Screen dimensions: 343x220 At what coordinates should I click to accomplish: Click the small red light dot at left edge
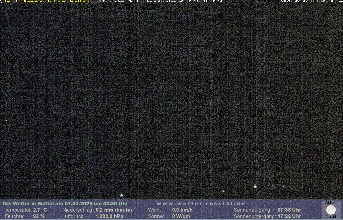click(x=6, y=120)
